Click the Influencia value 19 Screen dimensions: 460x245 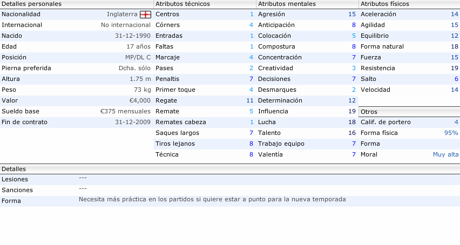[x=351, y=111]
